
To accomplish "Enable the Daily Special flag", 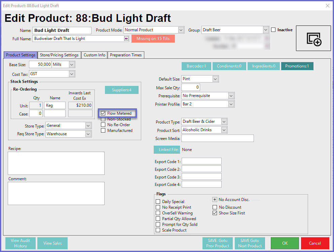I will pyautogui.click(x=158, y=202).
